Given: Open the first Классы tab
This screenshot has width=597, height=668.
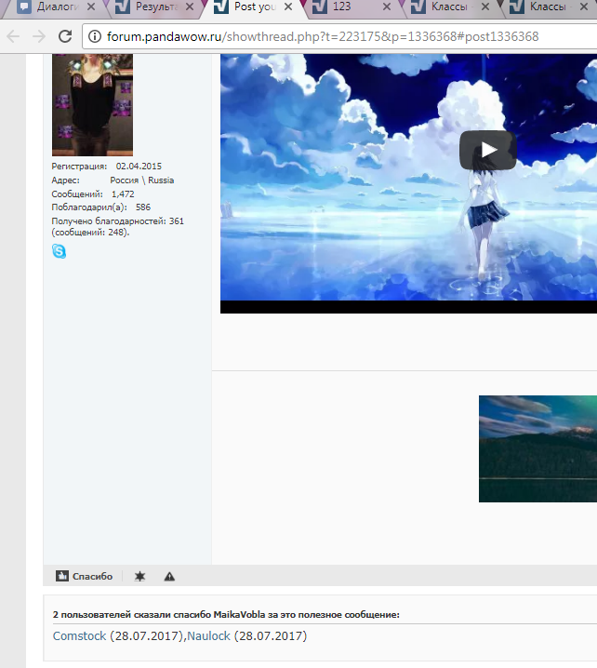Looking at the screenshot, I should point(452,7).
